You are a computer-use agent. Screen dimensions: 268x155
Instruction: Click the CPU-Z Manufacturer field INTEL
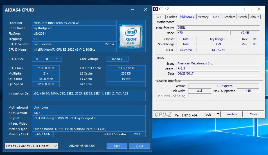[x=218, y=28]
